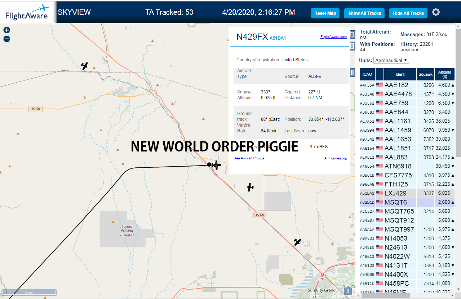Zoom in the map with plus button
Image resolution: width=461 pixels, height=299 pixels.
coord(6,30)
